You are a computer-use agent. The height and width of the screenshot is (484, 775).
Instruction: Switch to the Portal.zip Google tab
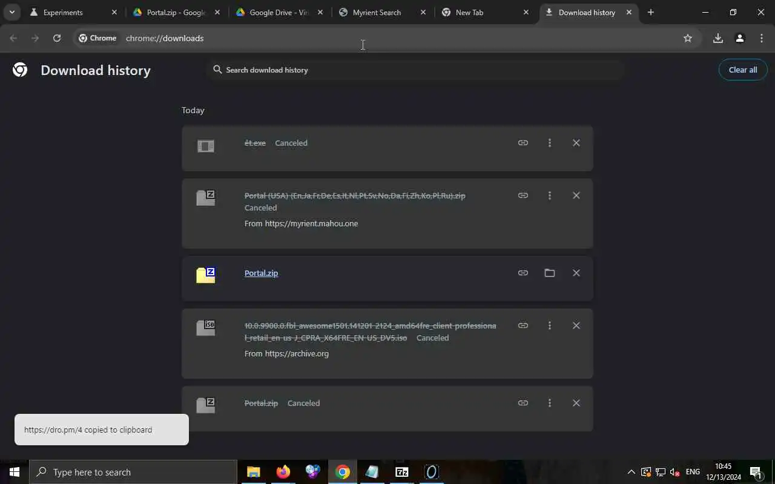(x=176, y=12)
